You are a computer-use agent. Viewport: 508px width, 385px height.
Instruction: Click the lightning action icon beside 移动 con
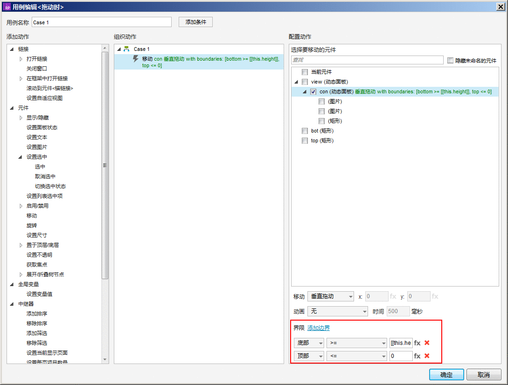136,59
